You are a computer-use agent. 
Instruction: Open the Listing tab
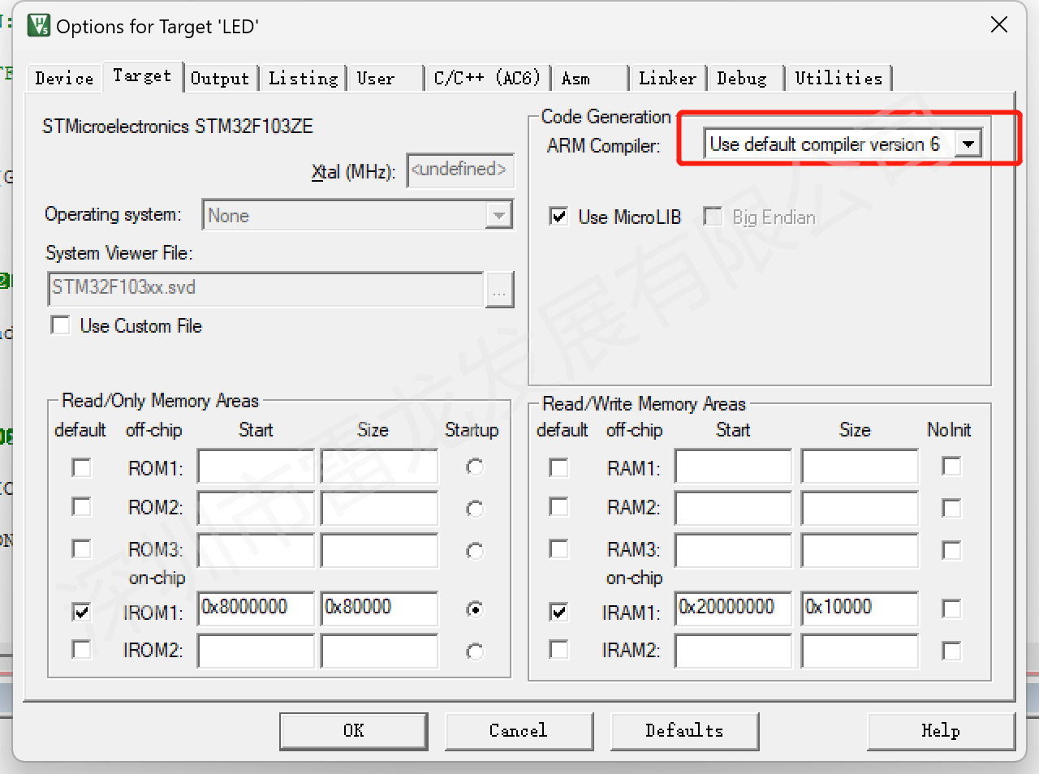pyautogui.click(x=303, y=78)
